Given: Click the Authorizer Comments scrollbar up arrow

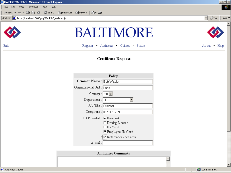Looking at the screenshot, I should (168, 159).
